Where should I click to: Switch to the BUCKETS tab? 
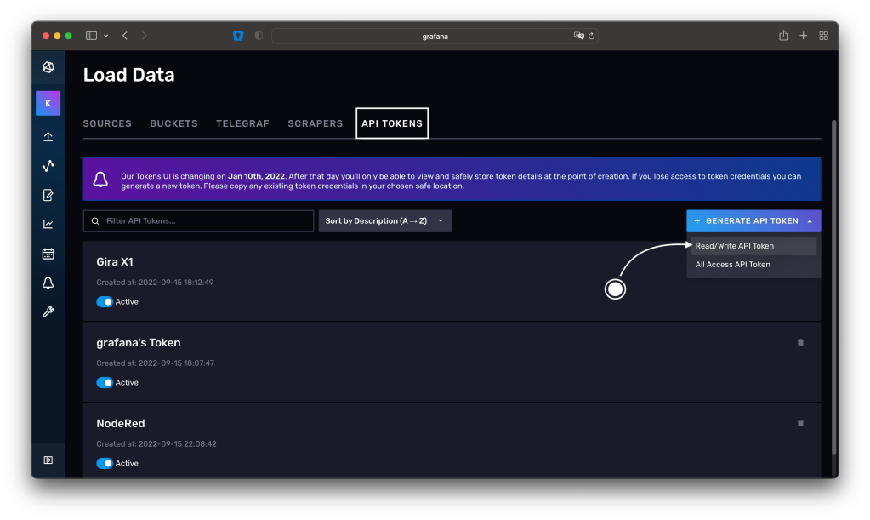(173, 123)
